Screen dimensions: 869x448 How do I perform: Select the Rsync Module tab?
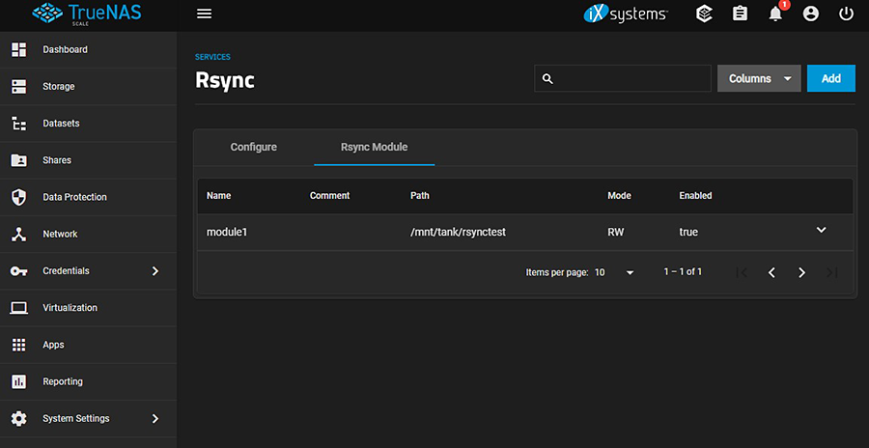click(374, 147)
